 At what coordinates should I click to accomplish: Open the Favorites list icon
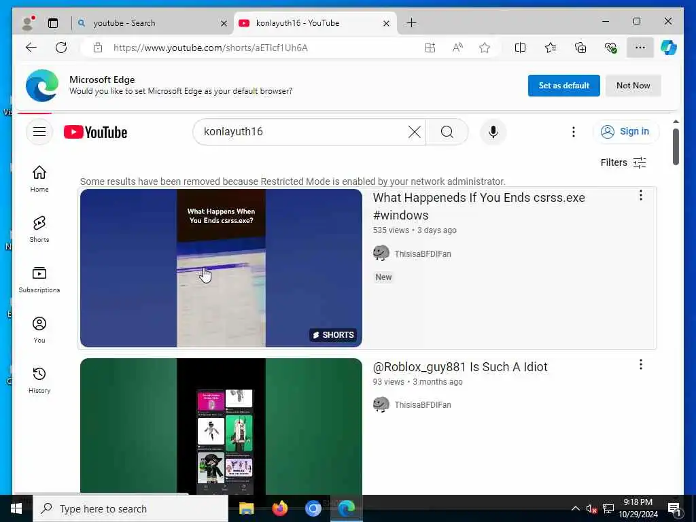click(551, 48)
